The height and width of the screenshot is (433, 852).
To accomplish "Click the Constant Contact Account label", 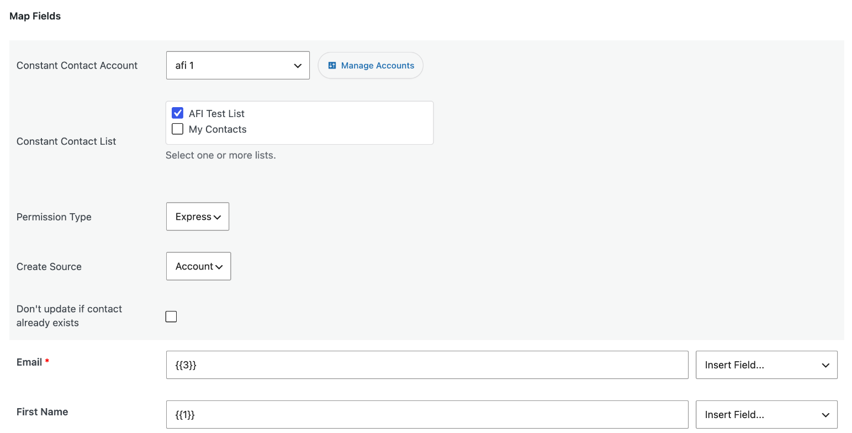I will (x=77, y=65).
